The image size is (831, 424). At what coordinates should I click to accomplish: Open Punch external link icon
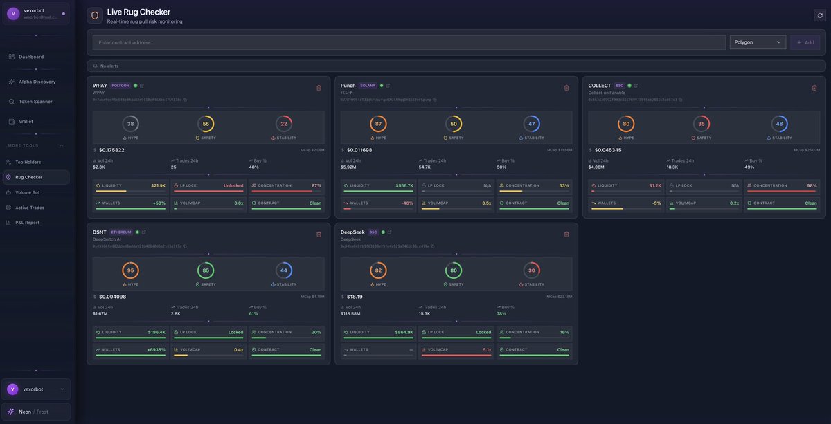tap(388, 86)
